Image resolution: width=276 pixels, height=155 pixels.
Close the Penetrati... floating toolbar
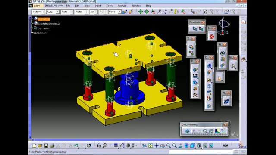click(x=203, y=22)
